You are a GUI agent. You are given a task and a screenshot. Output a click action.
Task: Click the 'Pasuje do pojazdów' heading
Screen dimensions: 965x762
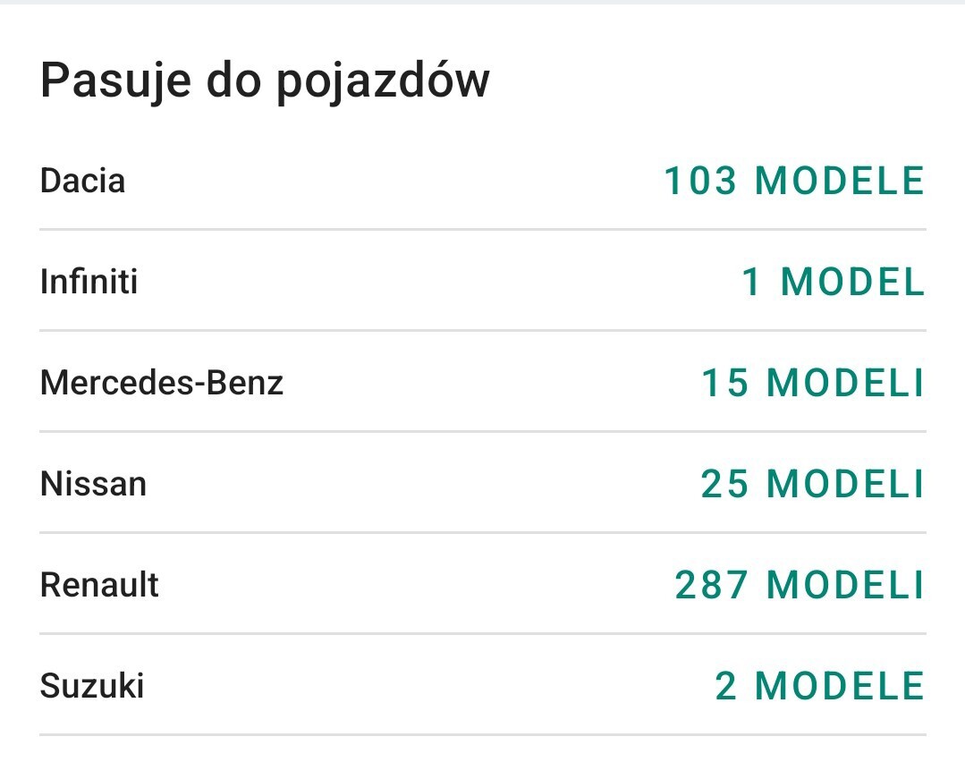click(x=265, y=80)
